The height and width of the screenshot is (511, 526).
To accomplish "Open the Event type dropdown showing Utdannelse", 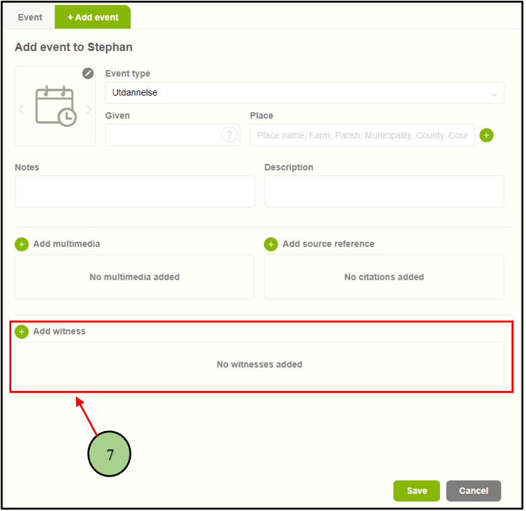I will [x=304, y=93].
